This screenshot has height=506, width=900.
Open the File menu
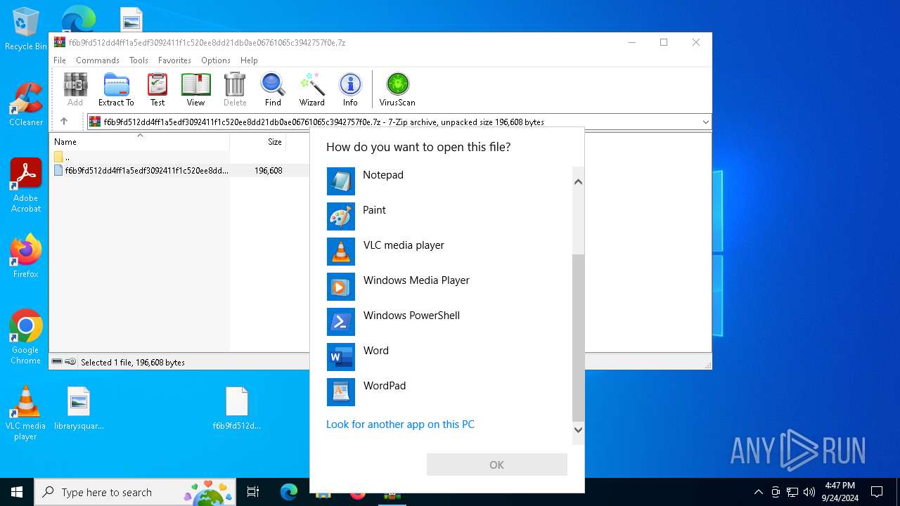(x=60, y=60)
